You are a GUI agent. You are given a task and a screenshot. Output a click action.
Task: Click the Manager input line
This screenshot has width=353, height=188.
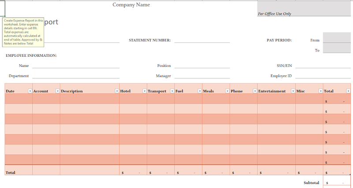(202, 76)
